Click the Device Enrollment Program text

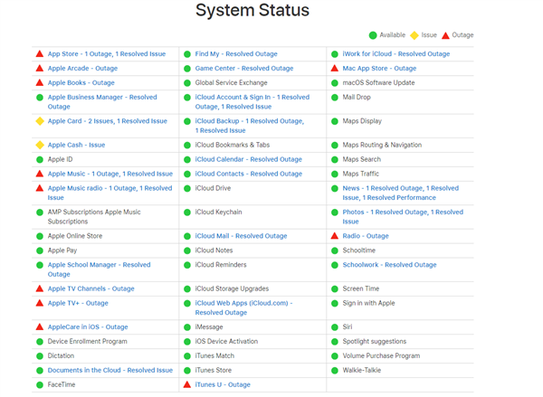[87, 342]
